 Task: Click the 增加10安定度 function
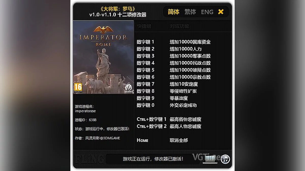pos(184,84)
